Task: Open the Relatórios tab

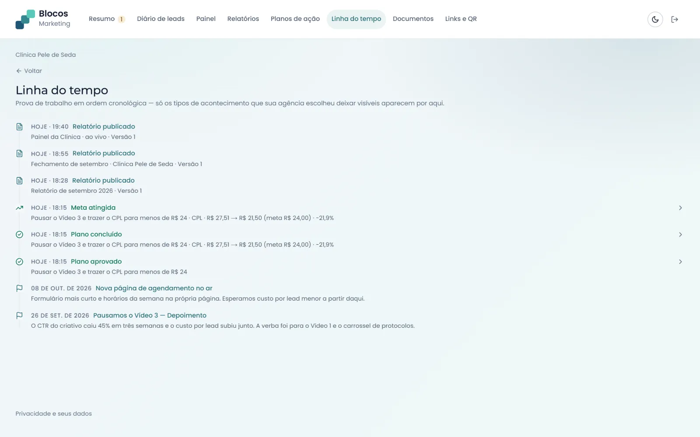Action: (243, 19)
